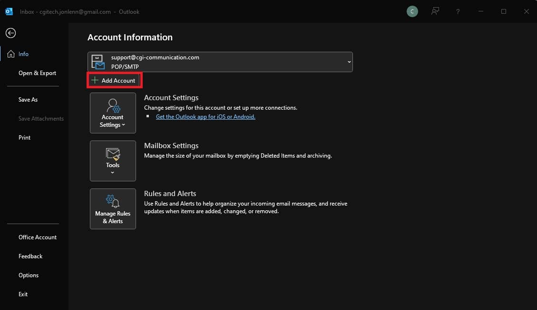Open Account Settings via its icon
This screenshot has width=537, height=310.
coord(113,107)
